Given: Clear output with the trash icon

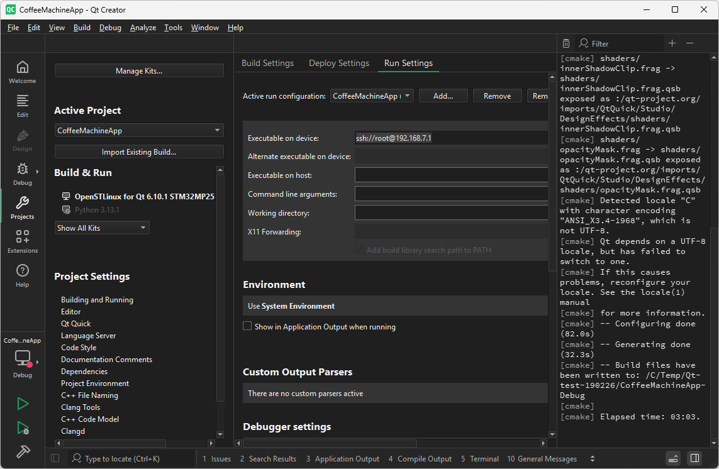Looking at the screenshot, I should (566, 43).
